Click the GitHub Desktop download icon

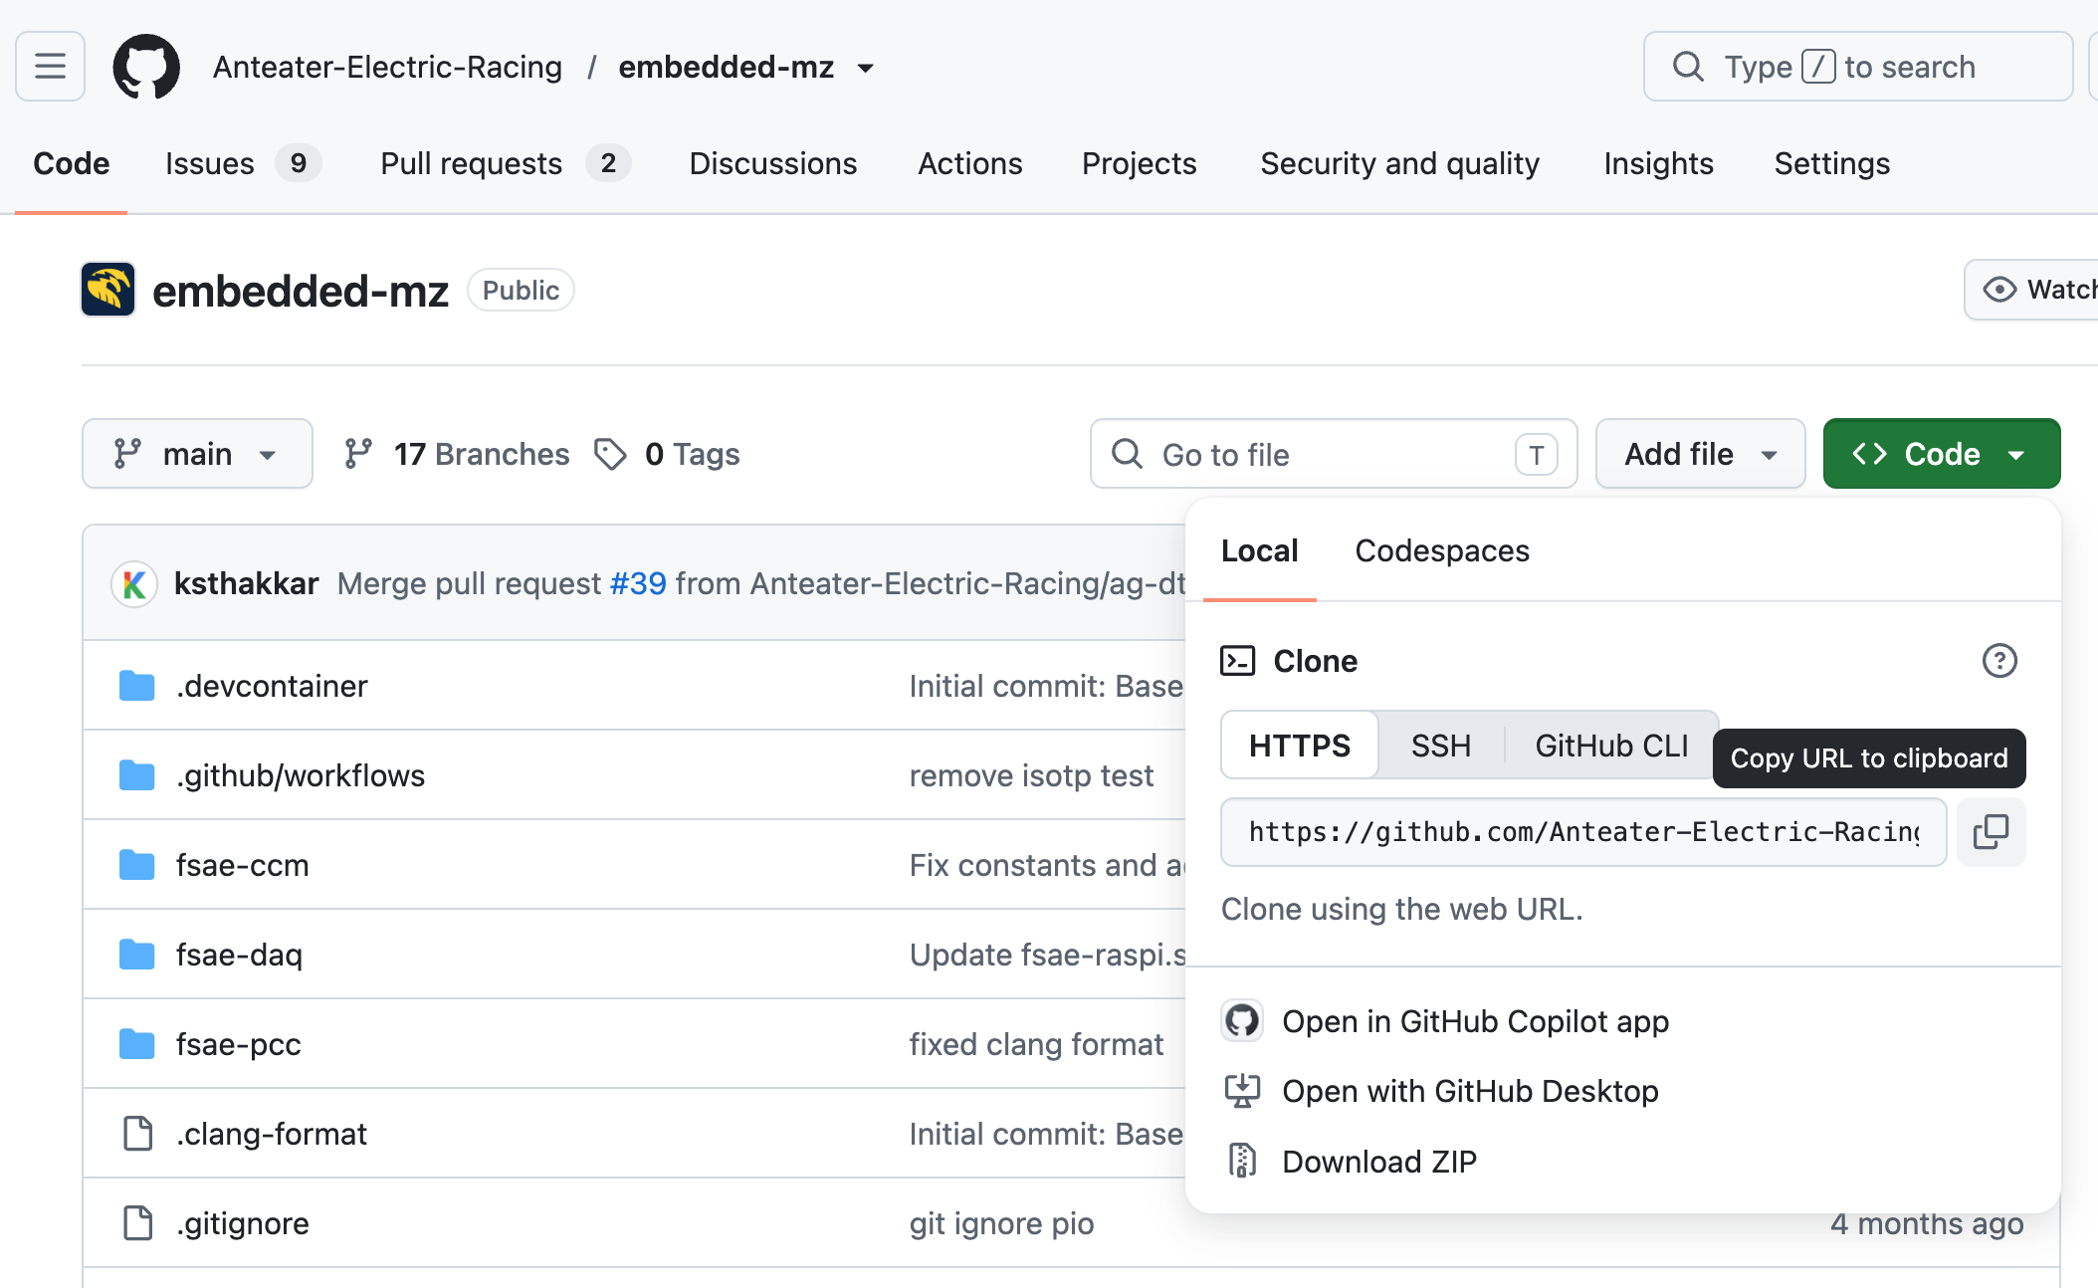tap(1242, 1091)
